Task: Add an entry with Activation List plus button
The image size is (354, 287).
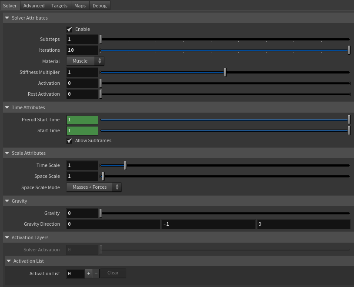Action: click(89, 274)
